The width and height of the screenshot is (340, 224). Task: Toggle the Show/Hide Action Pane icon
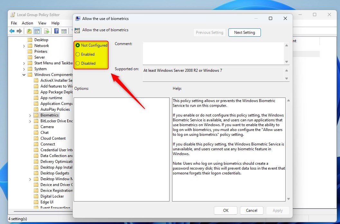click(64, 31)
